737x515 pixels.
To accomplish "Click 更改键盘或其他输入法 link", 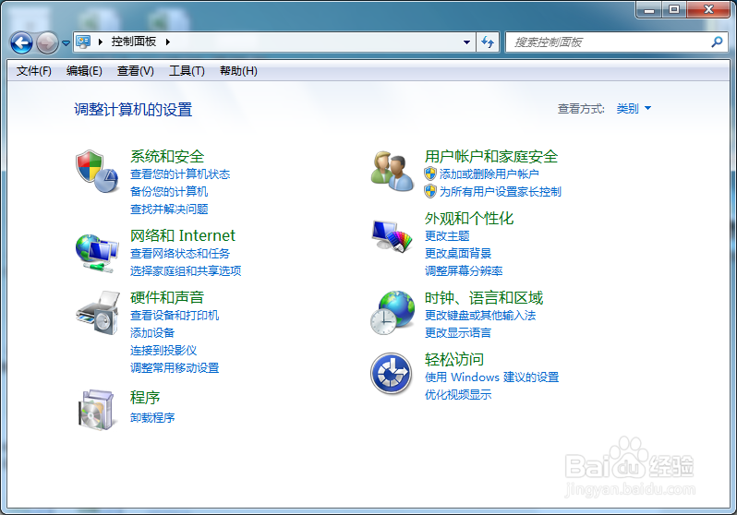I will coord(480,316).
